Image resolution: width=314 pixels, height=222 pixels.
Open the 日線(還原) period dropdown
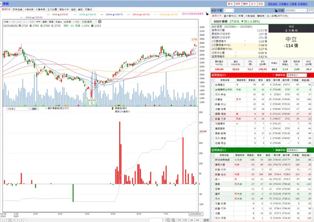pos(89,22)
